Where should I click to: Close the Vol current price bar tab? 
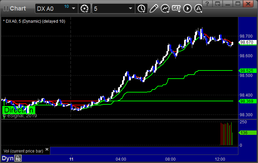pos(47,149)
